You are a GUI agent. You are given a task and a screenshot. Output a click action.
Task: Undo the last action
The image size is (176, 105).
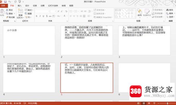pyautogui.click(x=10, y=2)
